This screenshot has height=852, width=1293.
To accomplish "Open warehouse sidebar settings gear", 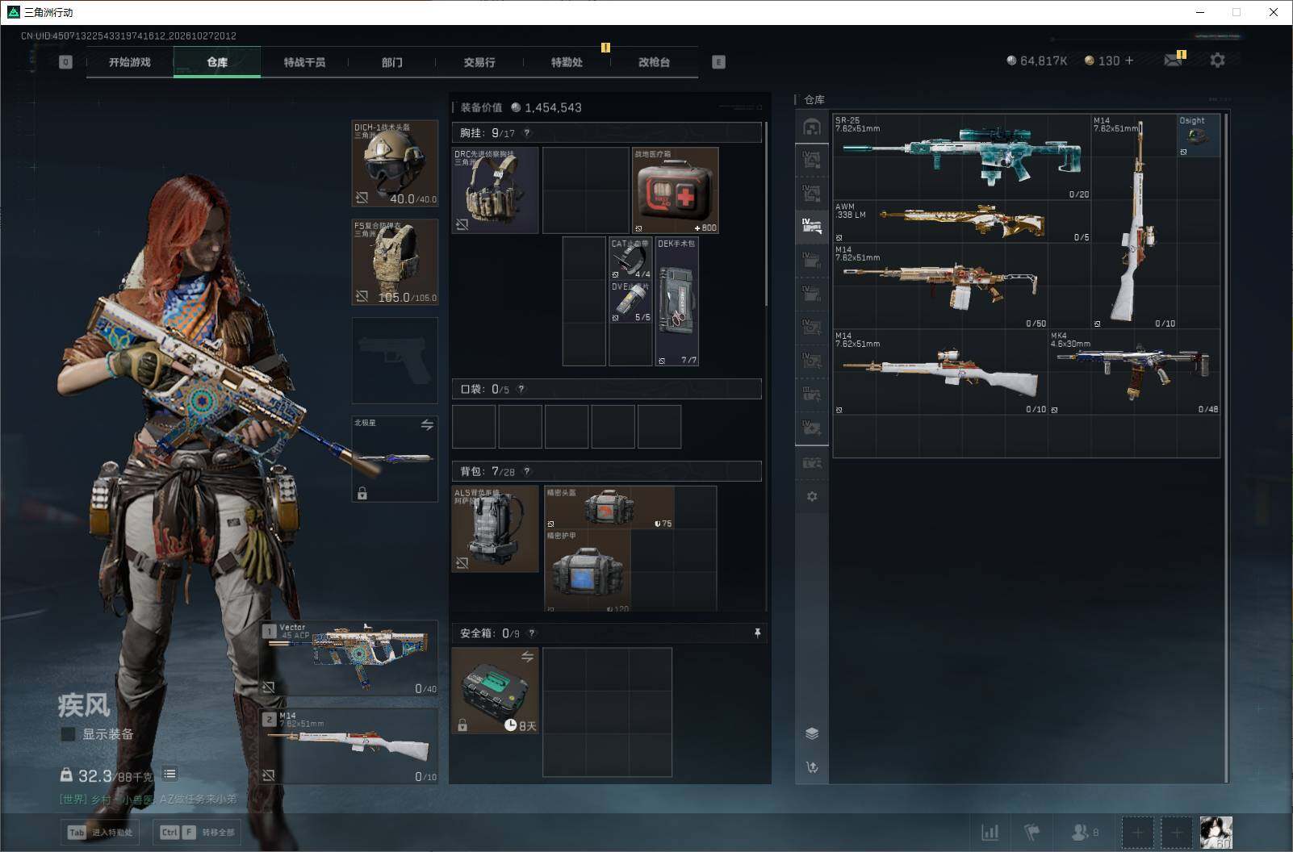I will point(812,496).
